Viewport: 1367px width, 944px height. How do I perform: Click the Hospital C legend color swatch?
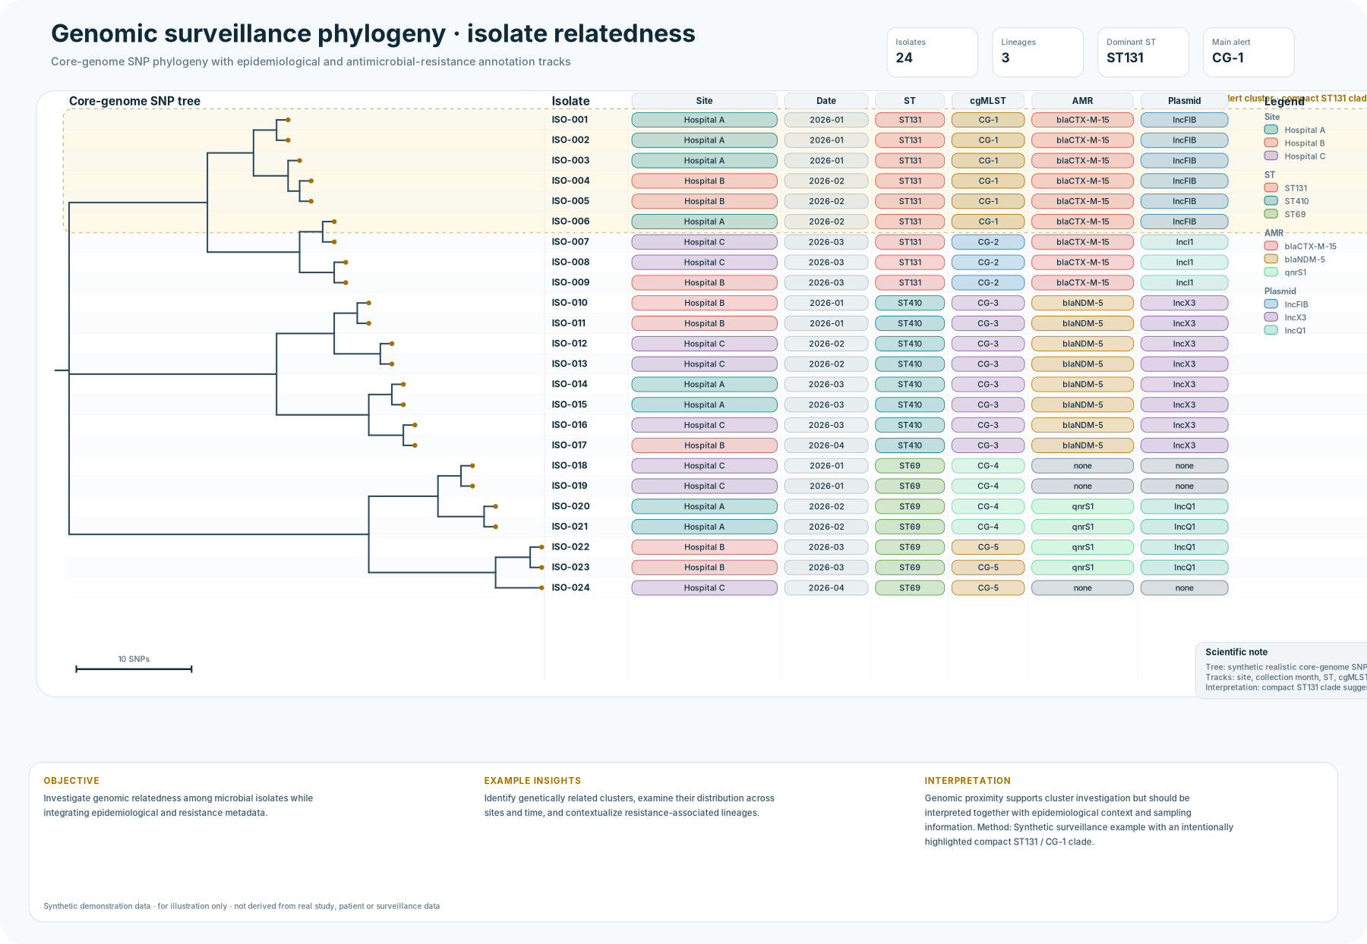click(x=1271, y=156)
